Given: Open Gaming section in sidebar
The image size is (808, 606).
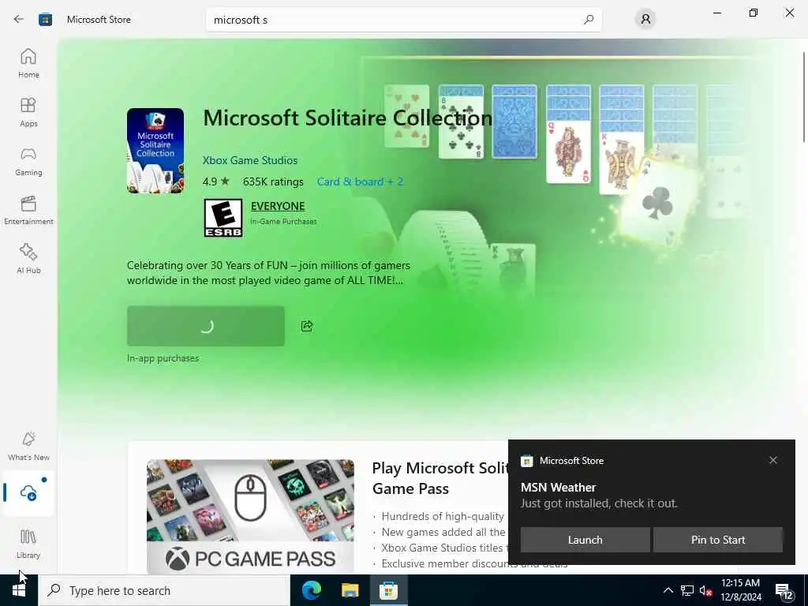Looking at the screenshot, I should tap(28, 161).
